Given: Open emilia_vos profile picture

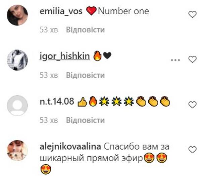Looking at the screenshot, I should [17, 15].
